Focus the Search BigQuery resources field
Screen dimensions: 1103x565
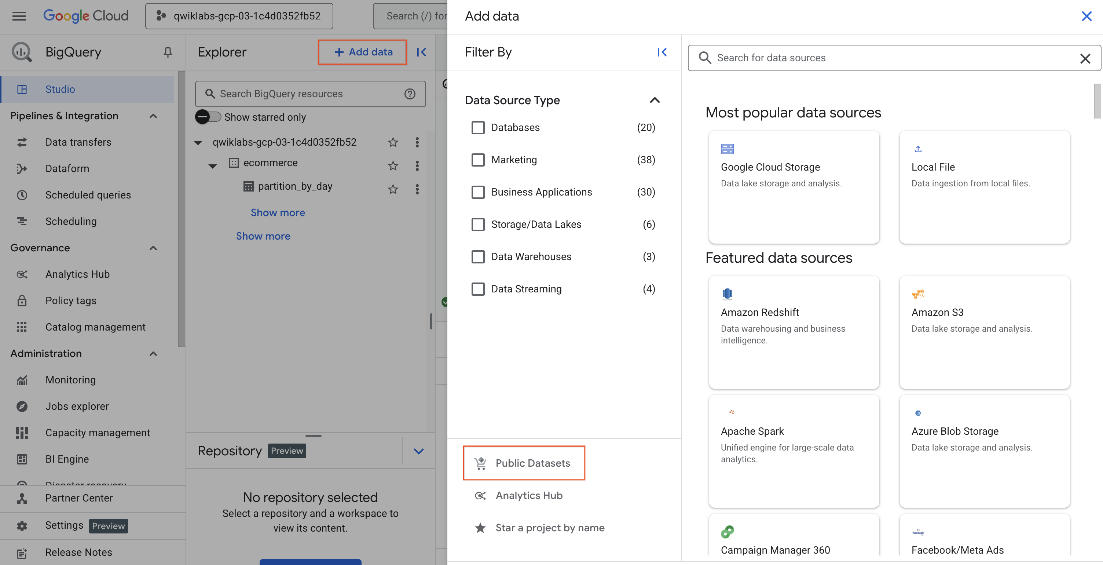pos(311,94)
